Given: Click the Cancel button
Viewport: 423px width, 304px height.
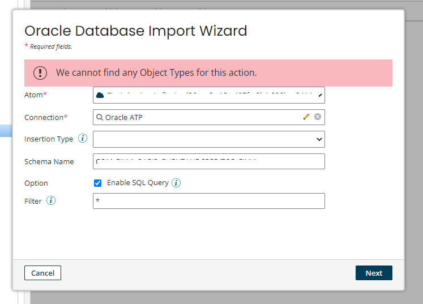Looking at the screenshot, I should [42, 273].
